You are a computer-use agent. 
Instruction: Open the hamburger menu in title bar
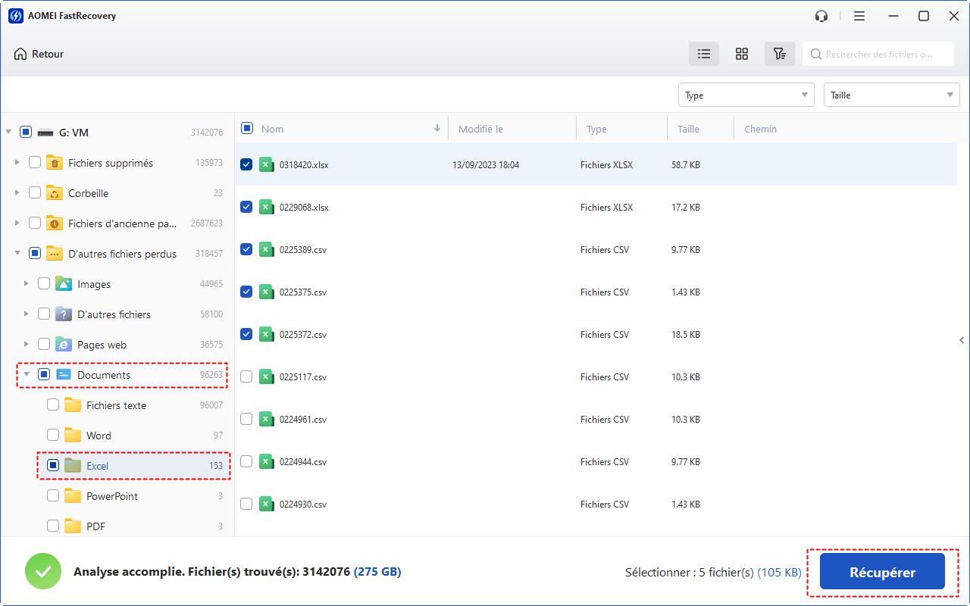[x=859, y=16]
